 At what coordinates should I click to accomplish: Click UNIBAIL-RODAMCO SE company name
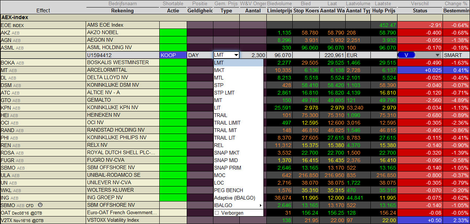click(114, 175)
